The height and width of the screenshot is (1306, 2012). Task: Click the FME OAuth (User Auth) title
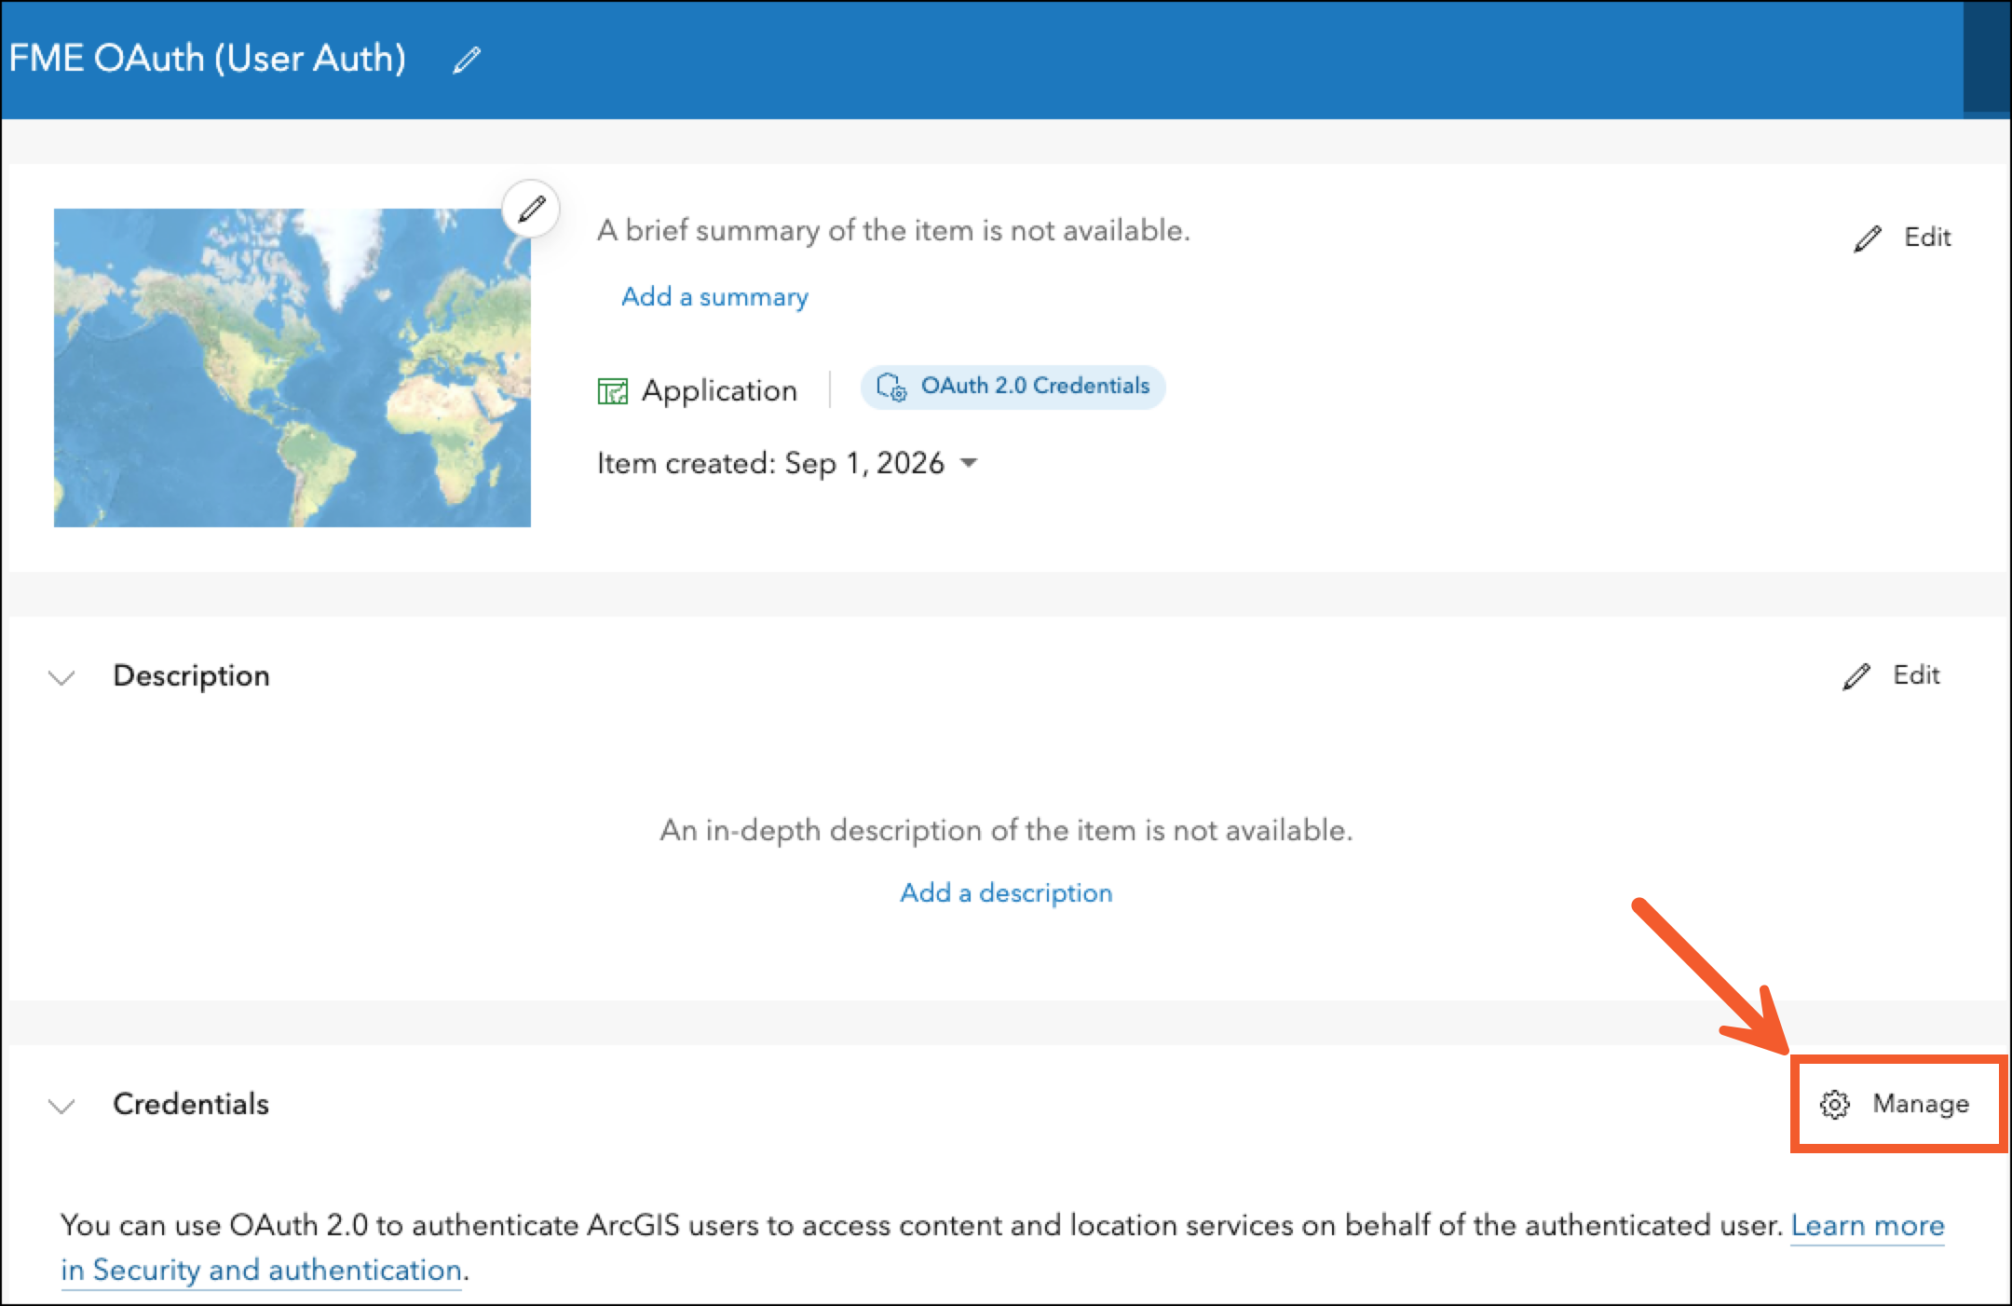tap(208, 59)
